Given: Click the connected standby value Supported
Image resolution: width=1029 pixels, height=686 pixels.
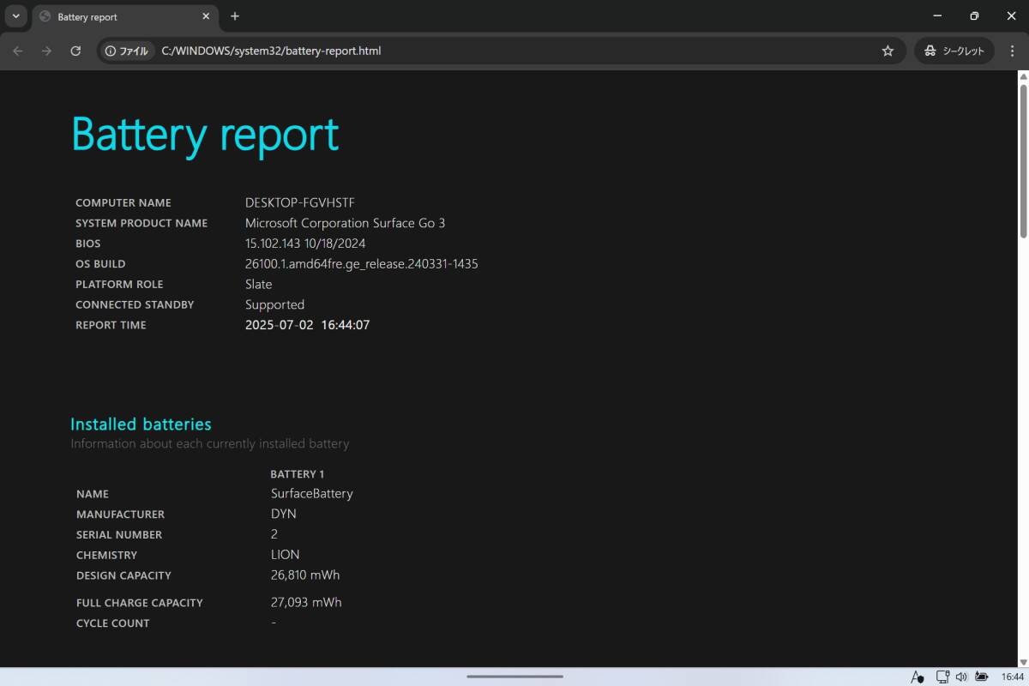Looking at the screenshot, I should click(274, 304).
